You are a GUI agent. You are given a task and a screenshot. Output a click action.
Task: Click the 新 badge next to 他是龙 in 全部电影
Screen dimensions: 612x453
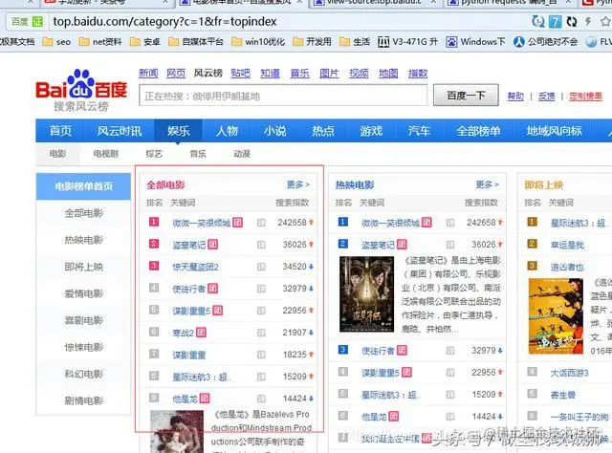pyautogui.click(x=205, y=399)
